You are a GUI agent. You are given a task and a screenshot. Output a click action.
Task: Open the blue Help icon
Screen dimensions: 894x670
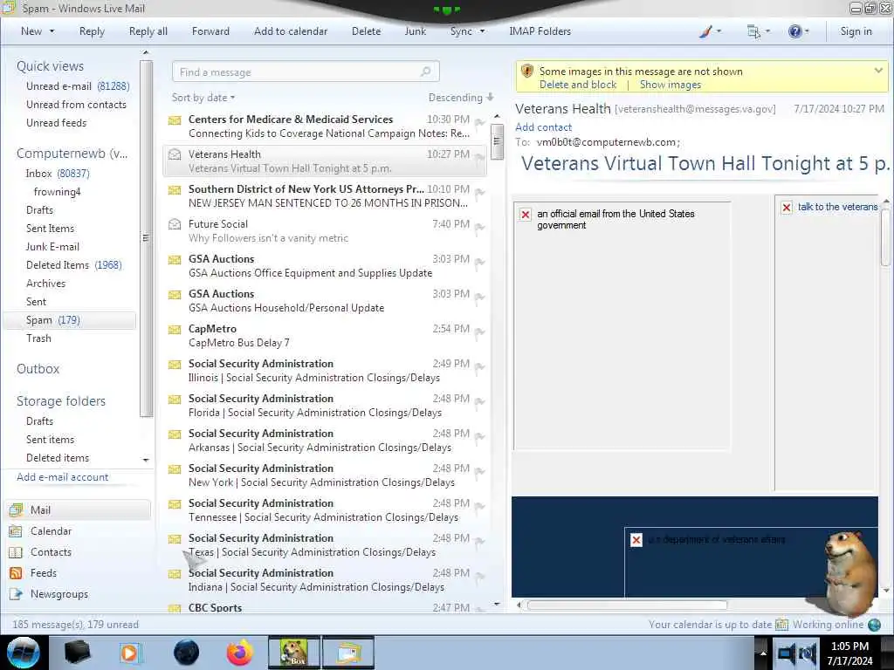point(794,31)
